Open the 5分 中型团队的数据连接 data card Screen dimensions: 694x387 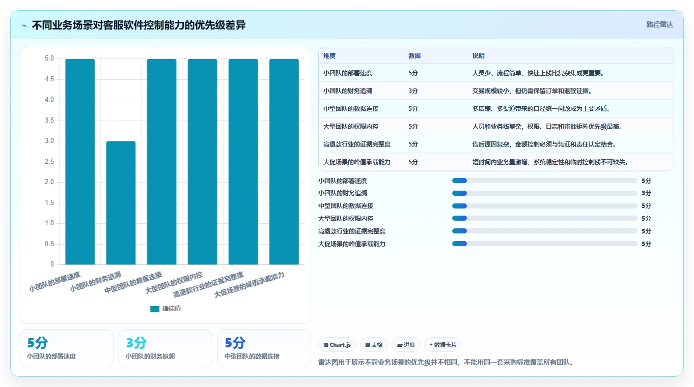(264, 348)
